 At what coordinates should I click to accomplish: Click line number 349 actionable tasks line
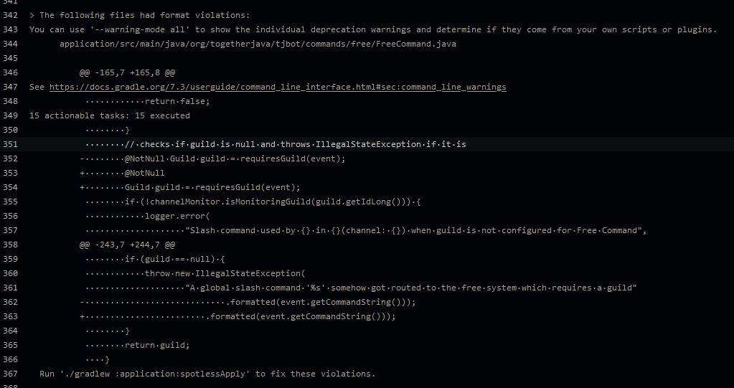[10, 115]
